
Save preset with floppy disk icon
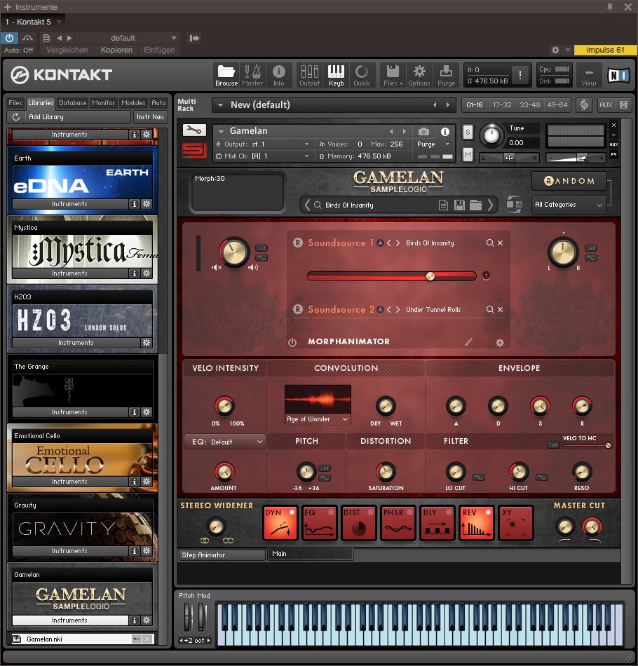tap(459, 205)
